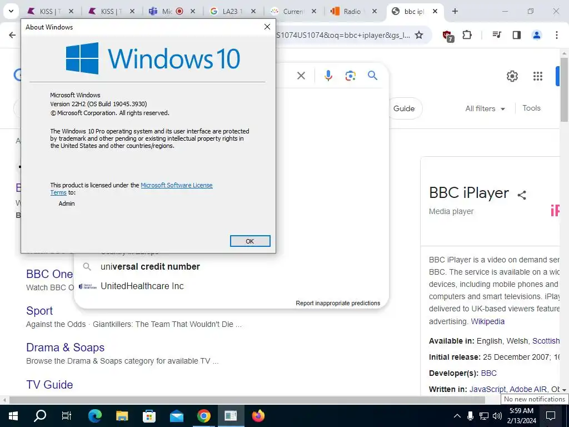Go back with browser back arrow
This screenshot has height=427, width=569.
[x=12, y=35]
